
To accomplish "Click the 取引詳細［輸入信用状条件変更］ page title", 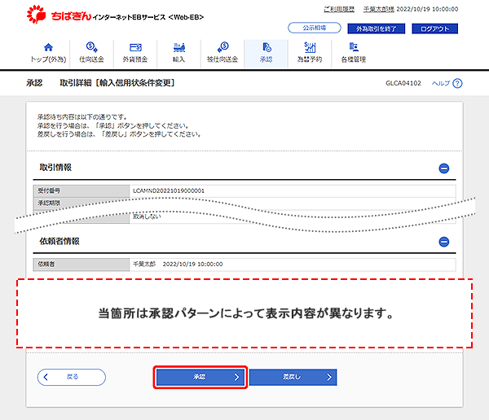I will (117, 83).
